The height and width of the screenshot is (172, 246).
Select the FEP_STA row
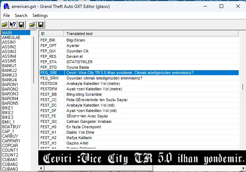pos(139,62)
